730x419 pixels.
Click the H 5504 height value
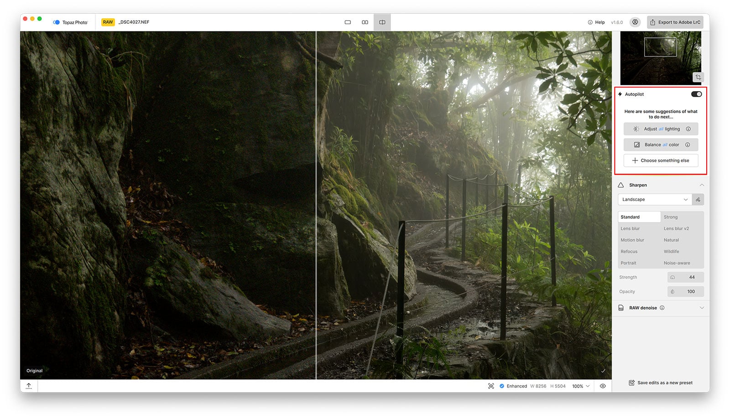click(x=558, y=386)
